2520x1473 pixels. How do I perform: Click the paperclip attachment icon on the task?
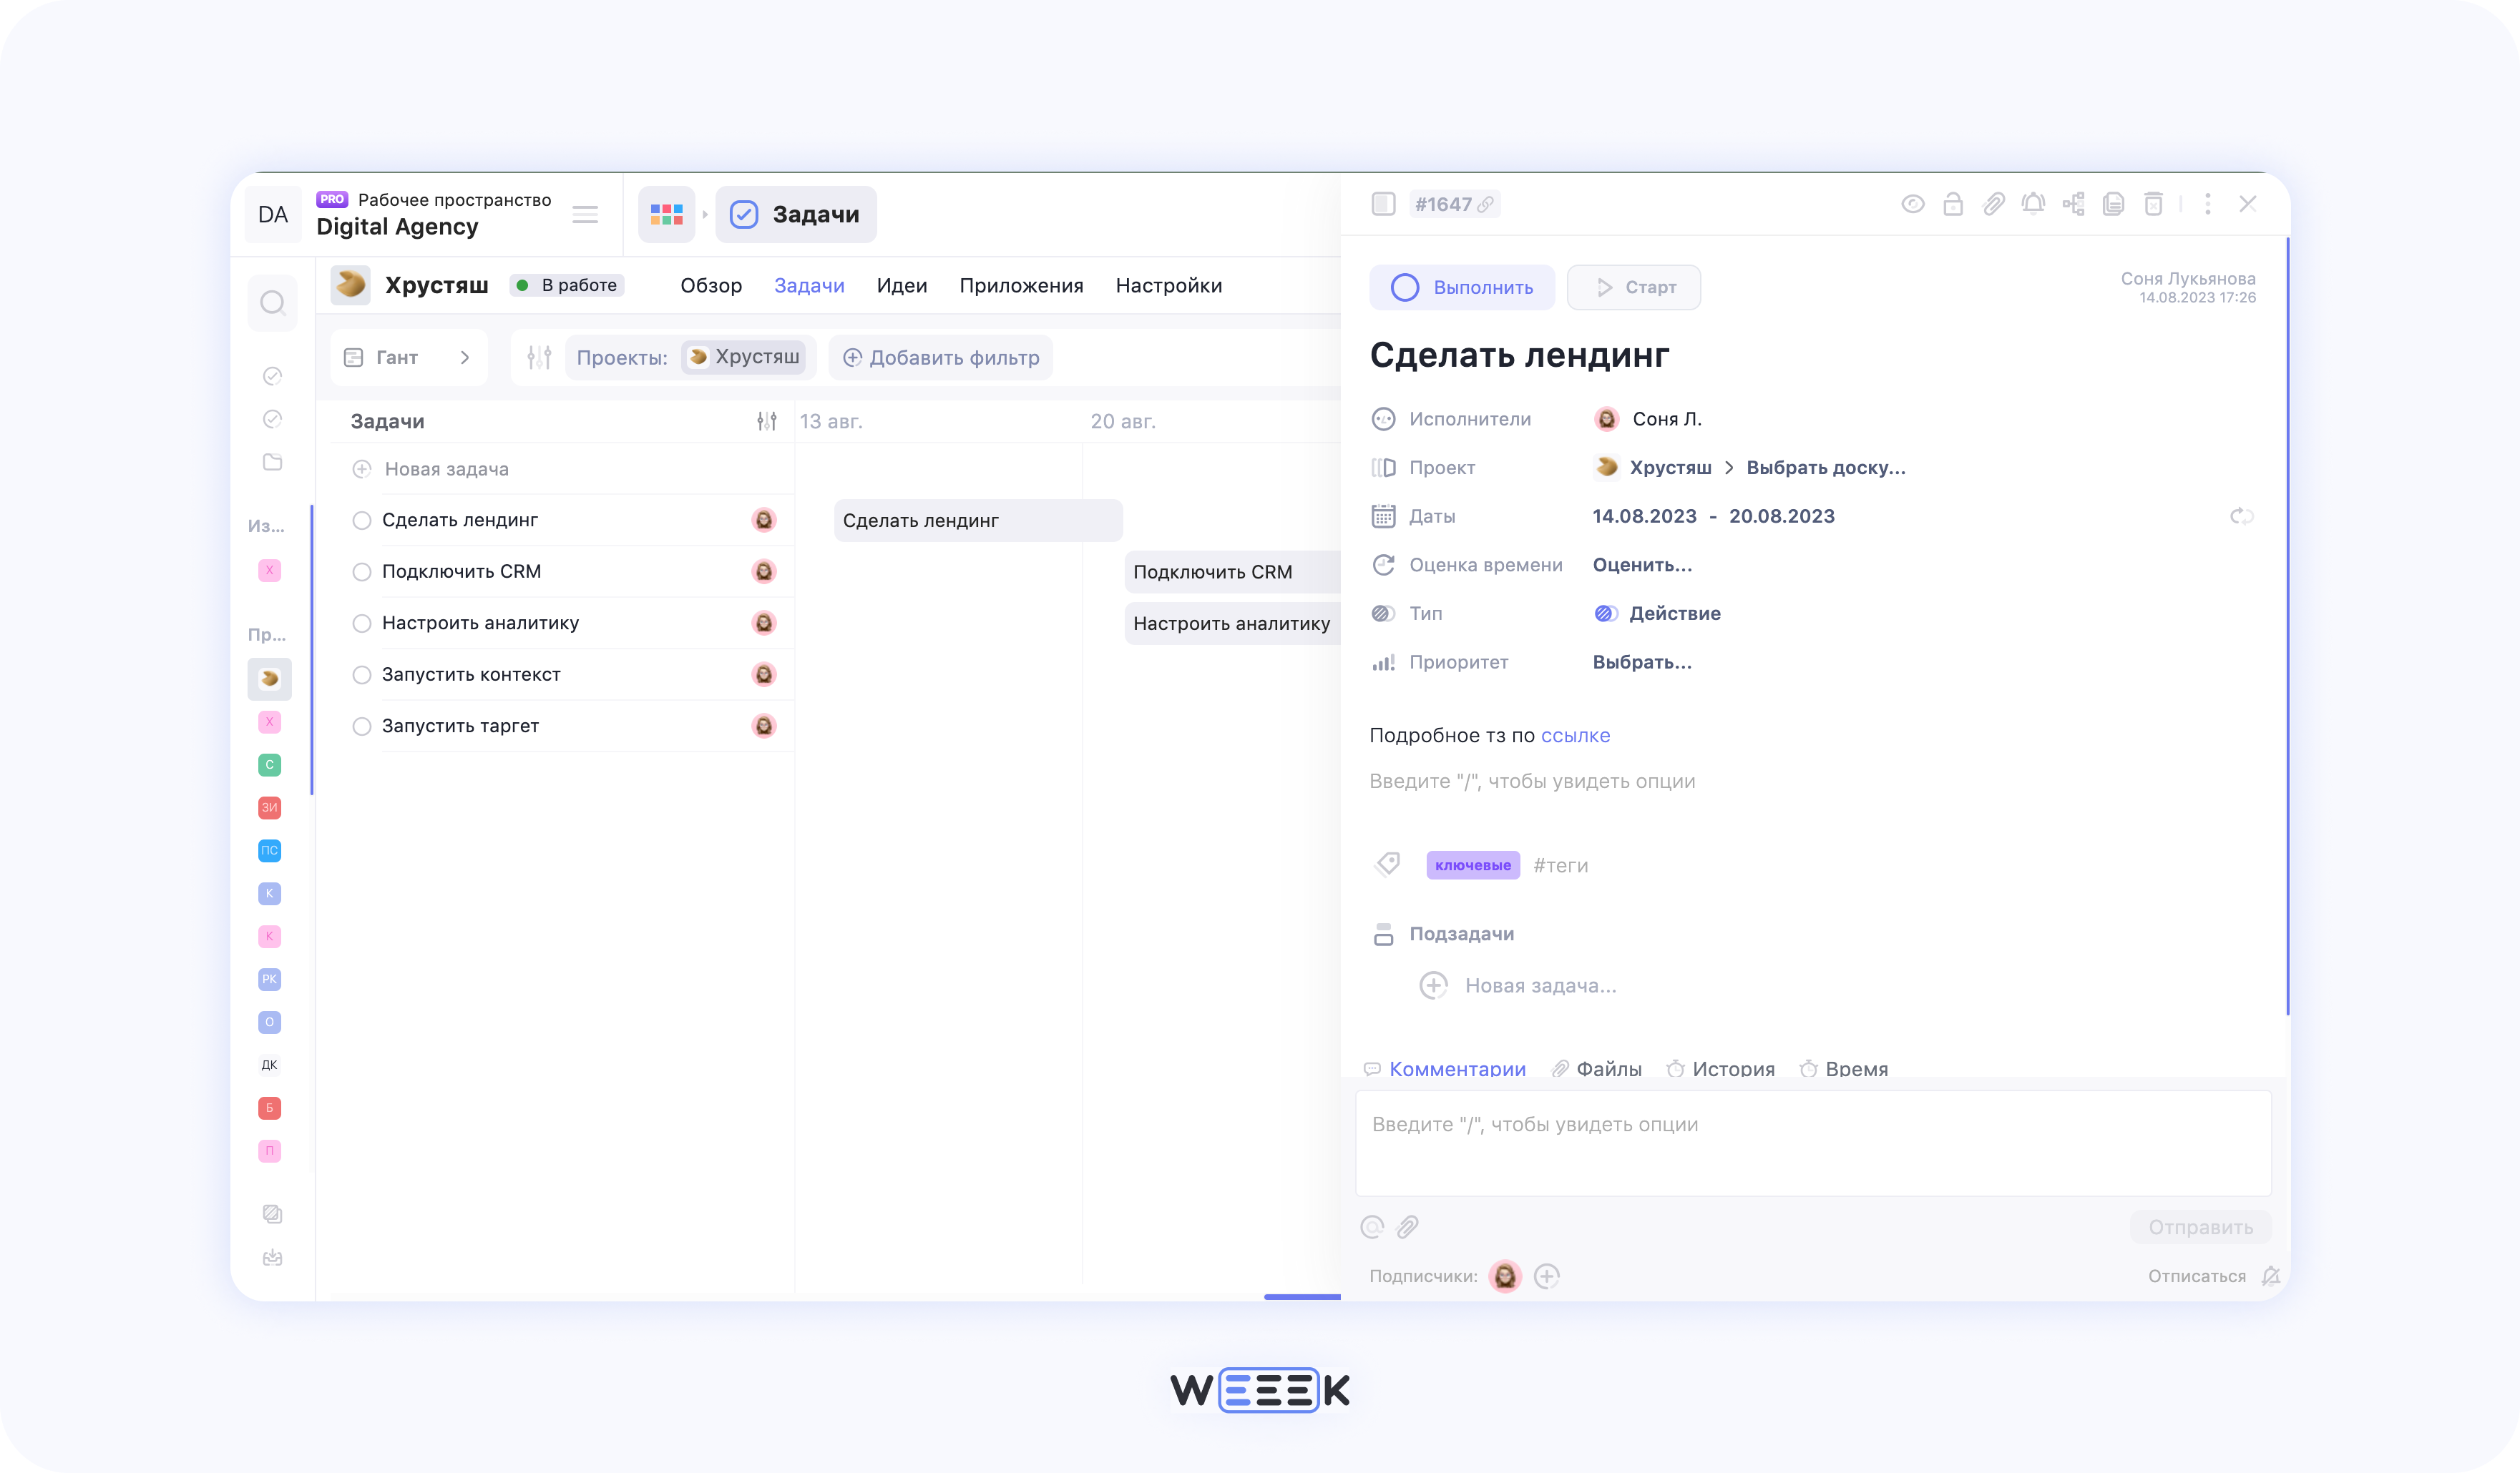pyautogui.click(x=1994, y=204)
